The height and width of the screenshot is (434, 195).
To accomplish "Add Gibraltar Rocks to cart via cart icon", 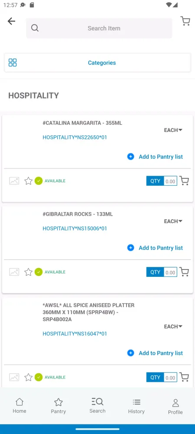I will click(184, 272).
